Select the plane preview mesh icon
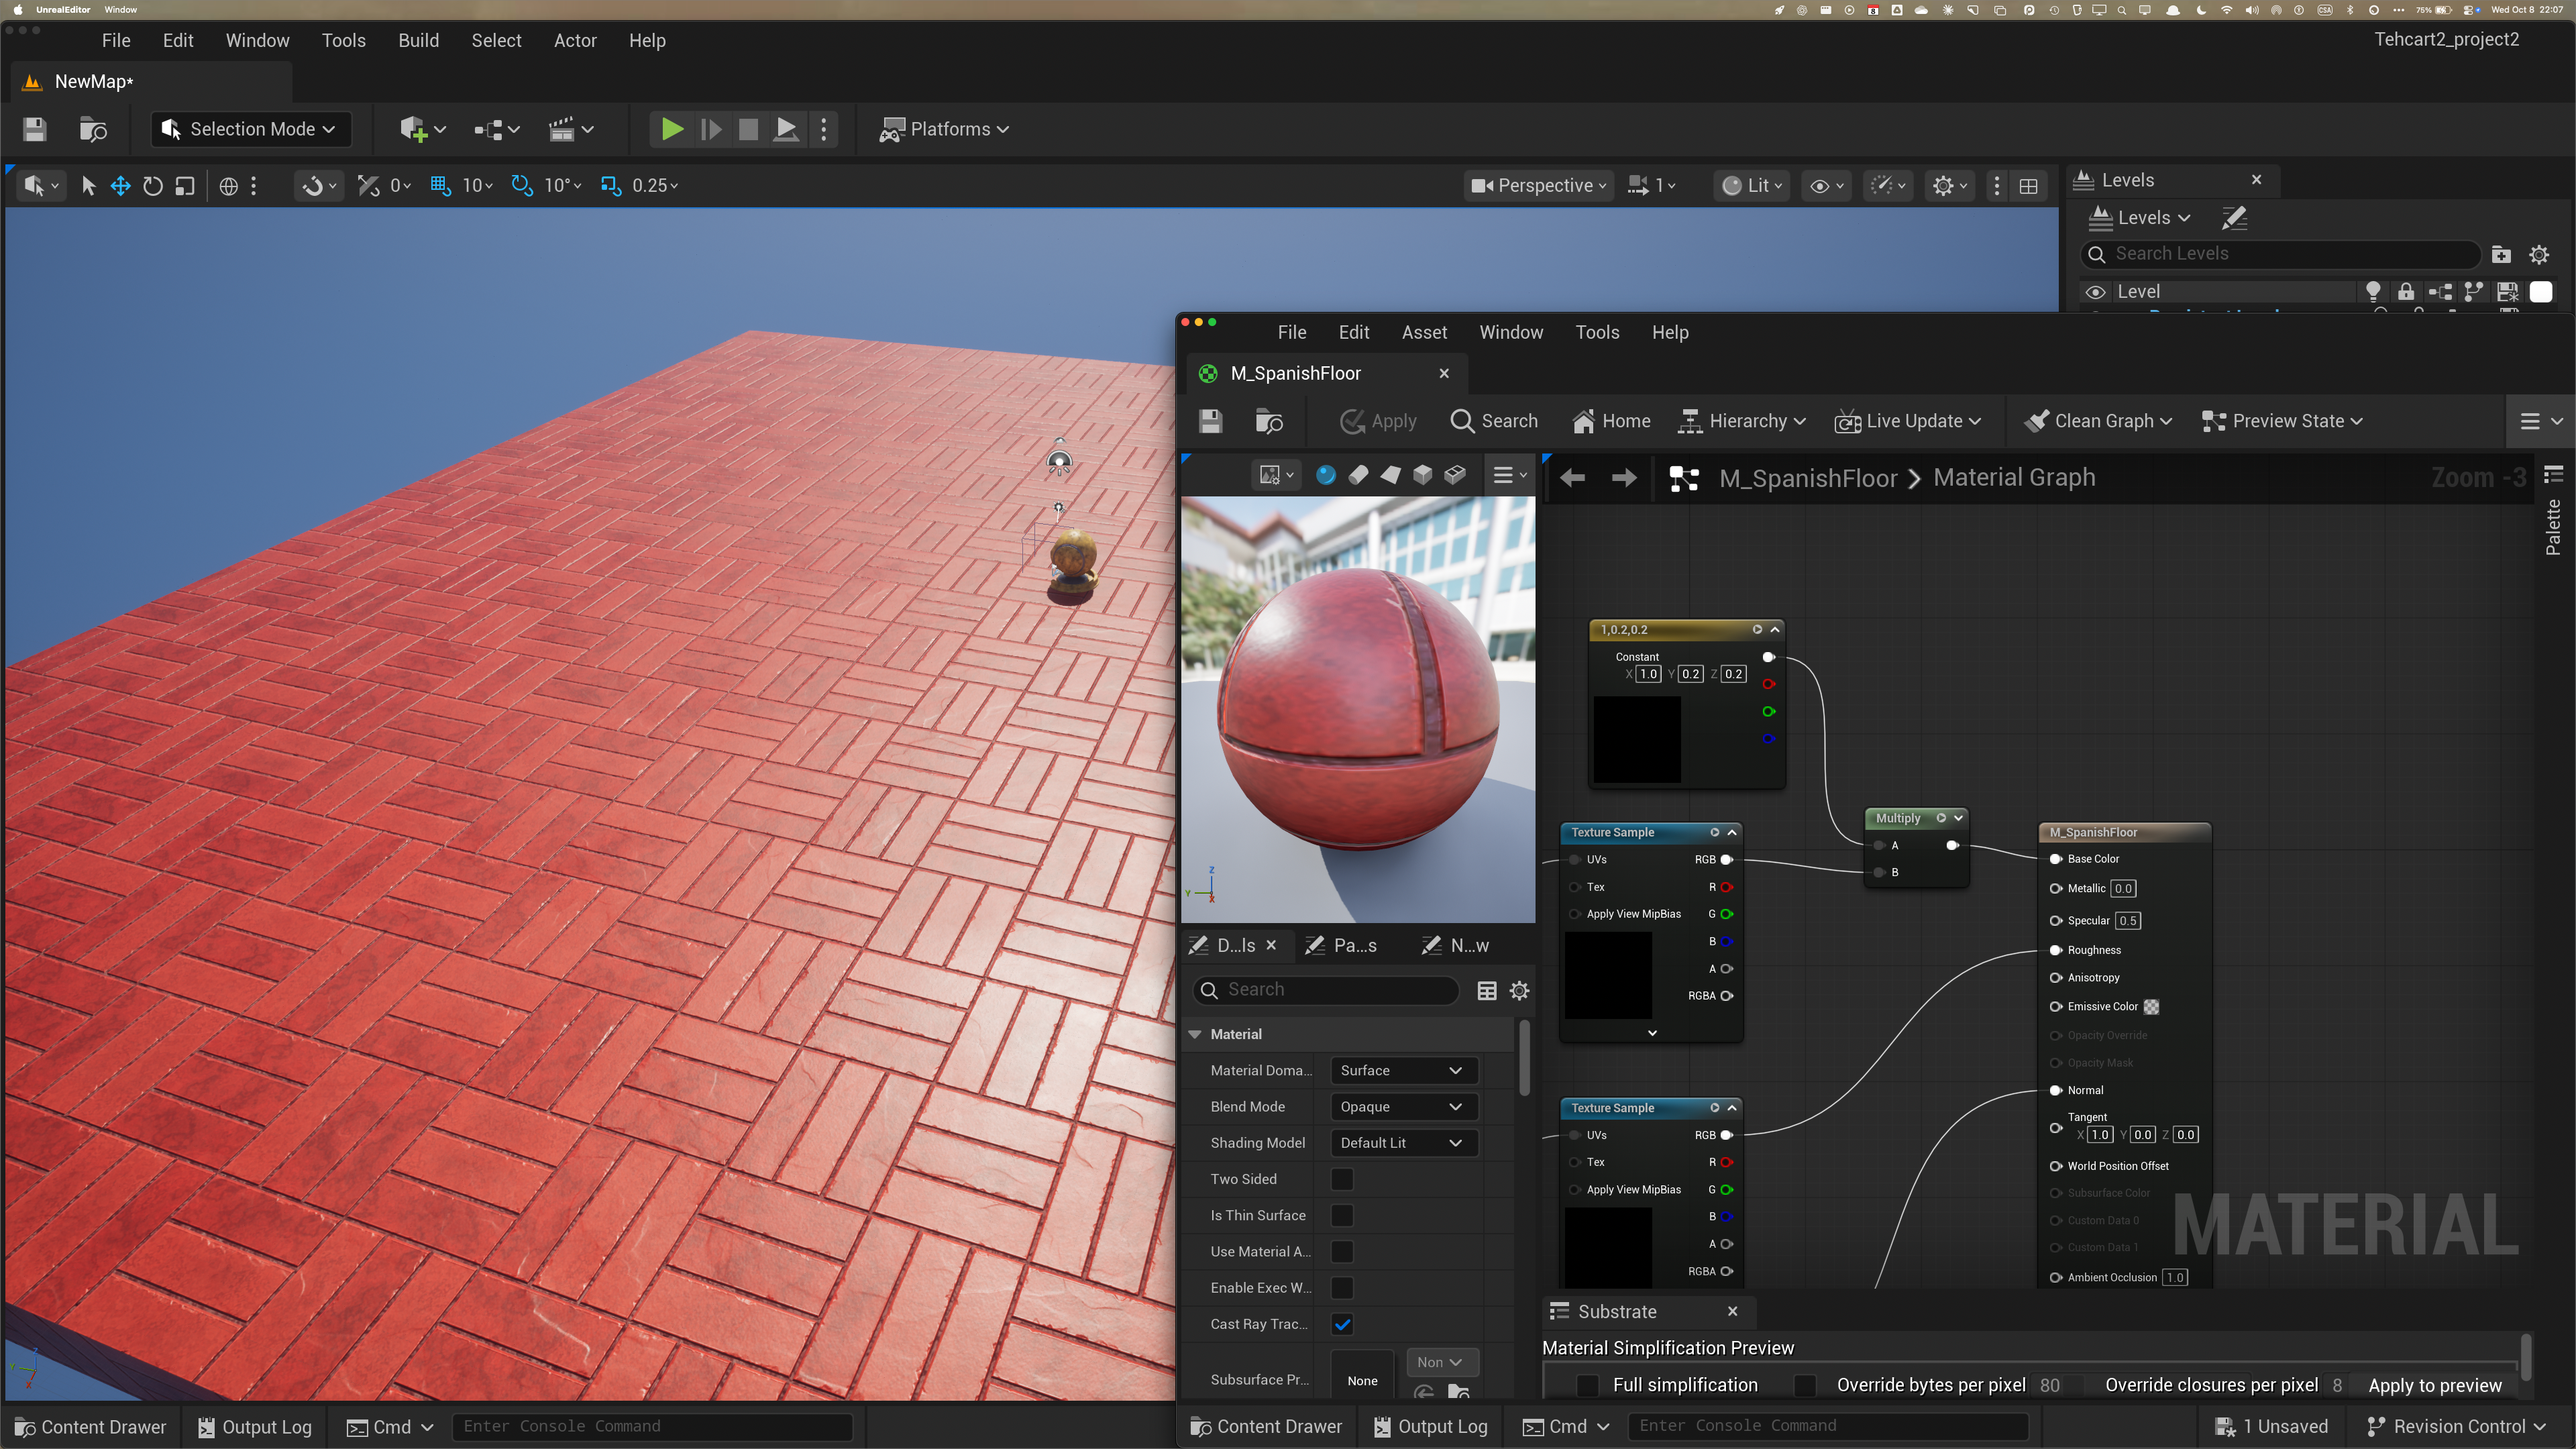This screenshot has height=1449, width=2576. (x=1390, y=475)
